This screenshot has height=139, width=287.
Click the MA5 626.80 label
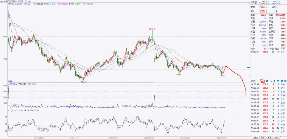click(x=38, y=4)
